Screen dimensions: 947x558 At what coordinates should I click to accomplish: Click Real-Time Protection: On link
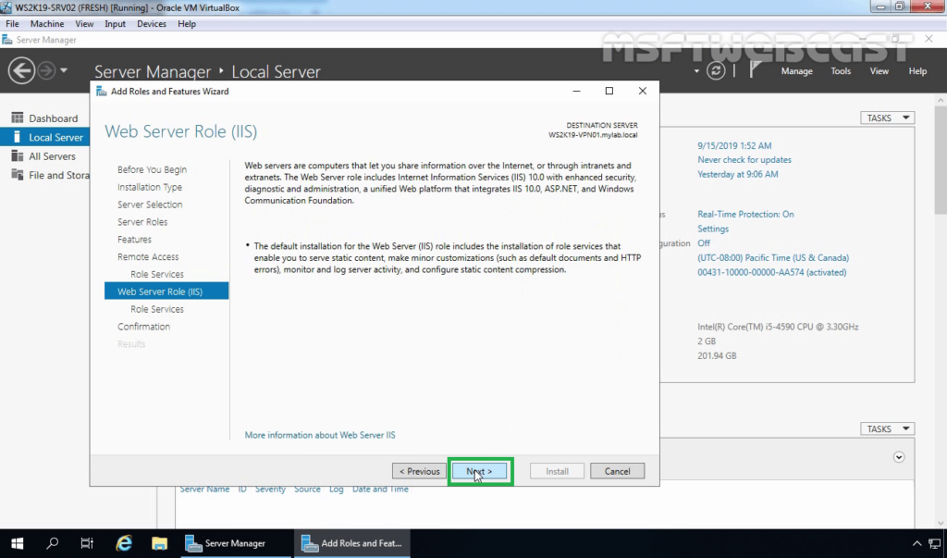pos(745,214)
